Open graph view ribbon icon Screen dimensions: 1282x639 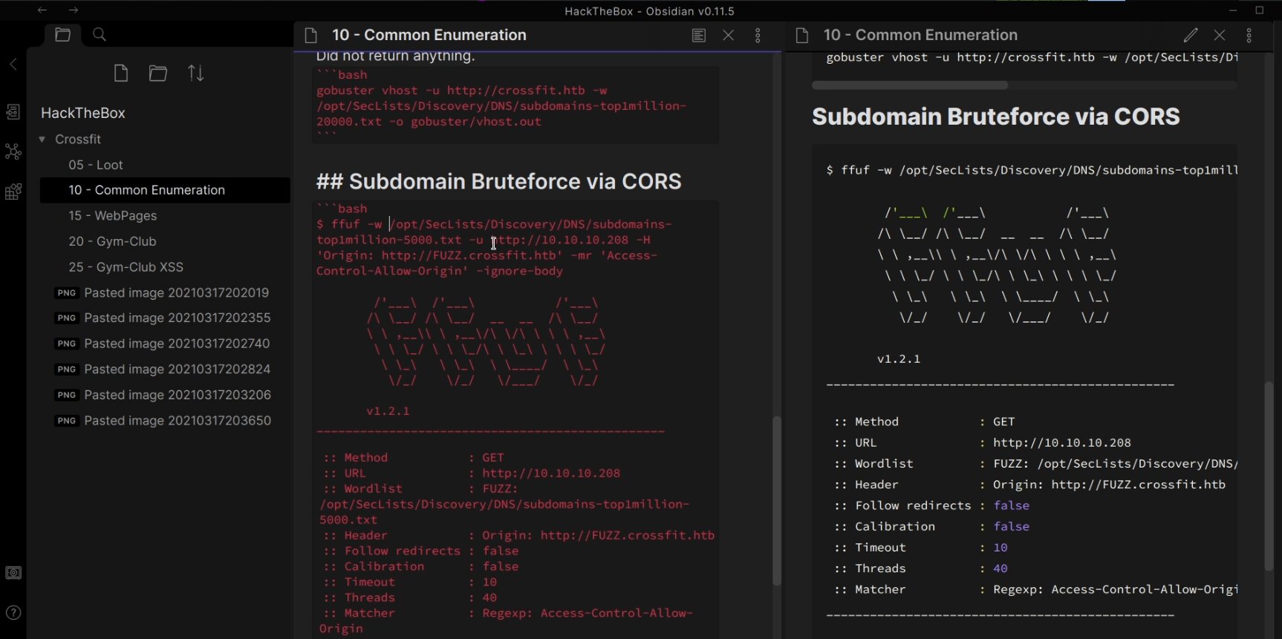point(13,151)
